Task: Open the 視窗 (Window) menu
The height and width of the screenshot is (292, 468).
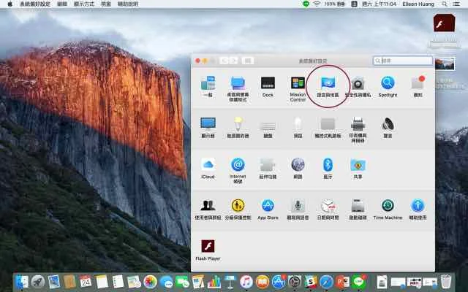Action: tap(106, 4)
